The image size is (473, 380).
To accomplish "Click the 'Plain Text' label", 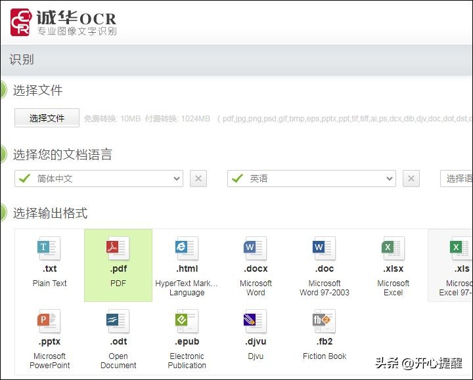I will click(x=49, y=284).
